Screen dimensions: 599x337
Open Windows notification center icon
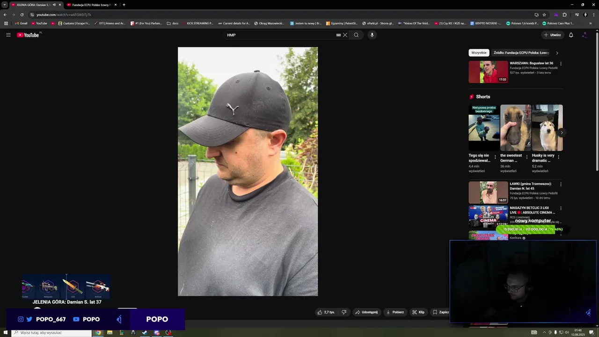point(592,333)
